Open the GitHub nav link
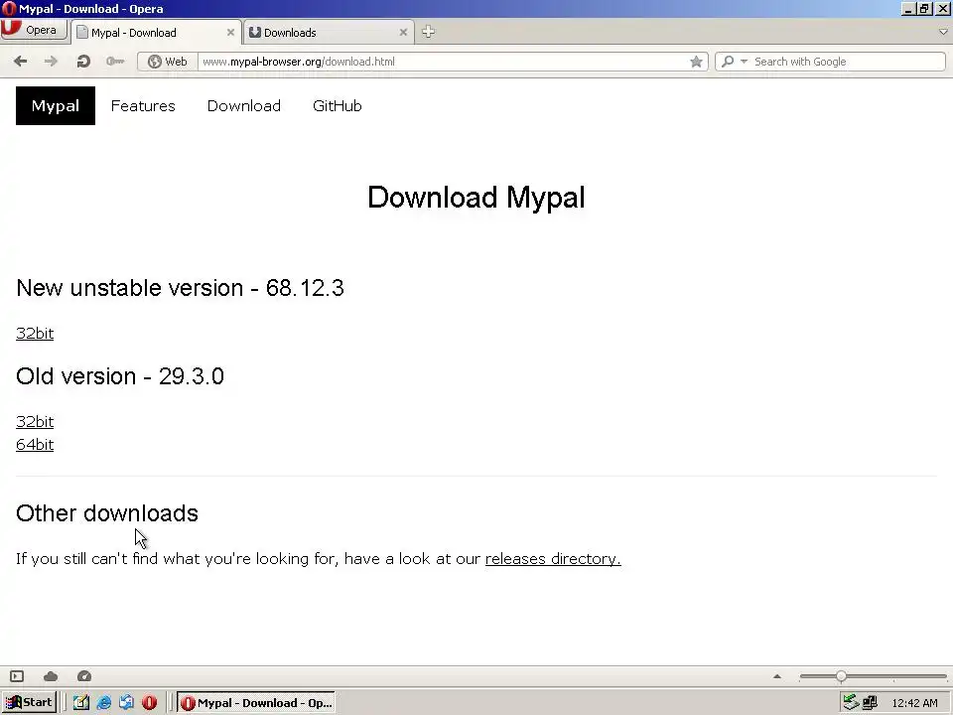Image resolution: width=953 pixels, height=715 pixels. tap(338, 106)
